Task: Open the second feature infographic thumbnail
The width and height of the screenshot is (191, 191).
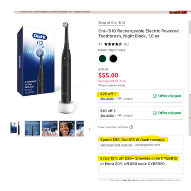Action: (32, 129)
